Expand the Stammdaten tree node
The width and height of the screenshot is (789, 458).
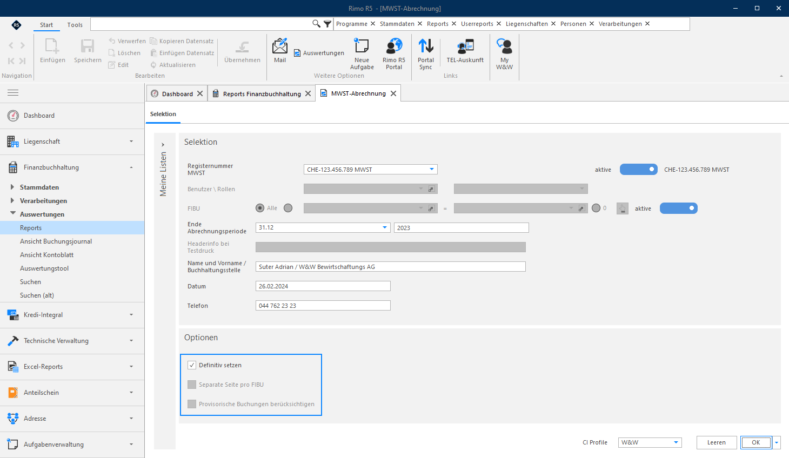(x=12, y=187)
